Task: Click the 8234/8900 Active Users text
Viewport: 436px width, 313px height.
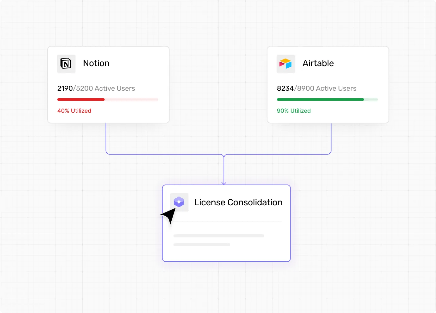Action: tap(316, 88)
